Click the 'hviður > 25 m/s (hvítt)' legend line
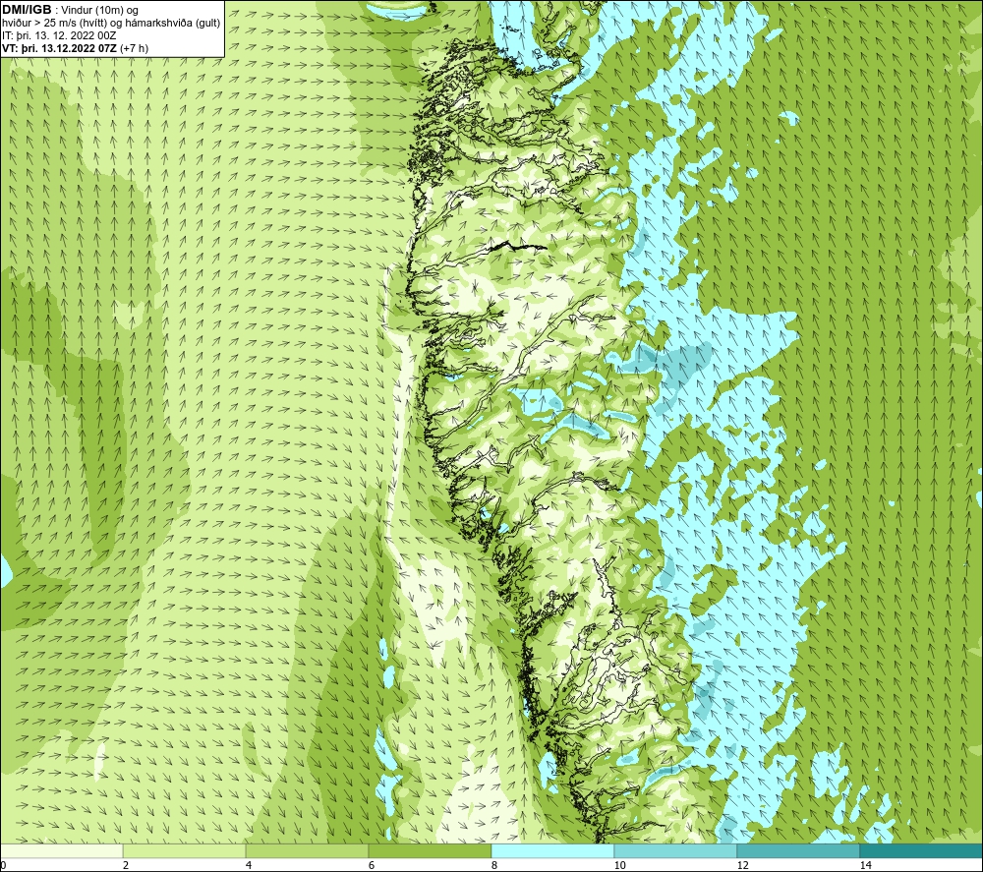Viewport: 983px width, 872px height. [111, 23]
